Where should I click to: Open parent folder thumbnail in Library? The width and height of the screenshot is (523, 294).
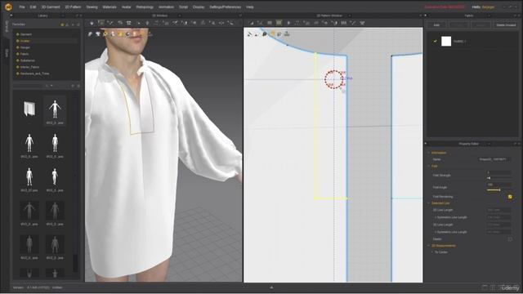tap(29, 109)
